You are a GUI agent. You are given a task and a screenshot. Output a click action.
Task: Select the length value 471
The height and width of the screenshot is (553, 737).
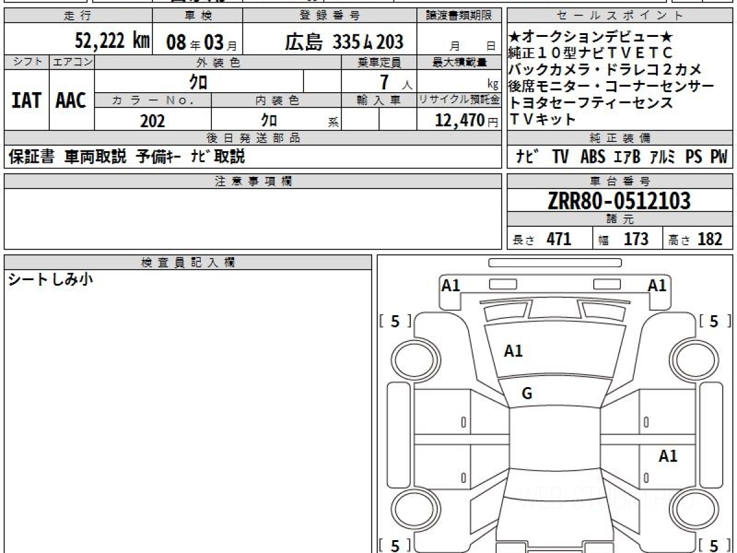[560, 239]
